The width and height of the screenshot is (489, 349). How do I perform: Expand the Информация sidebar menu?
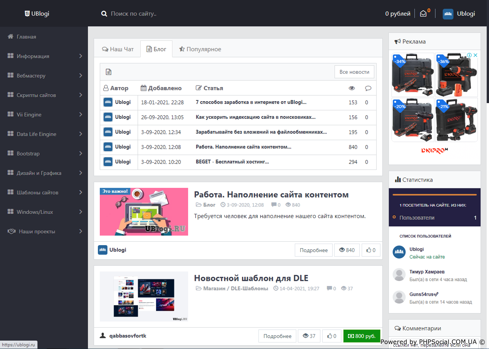click(x=81, y=56)
